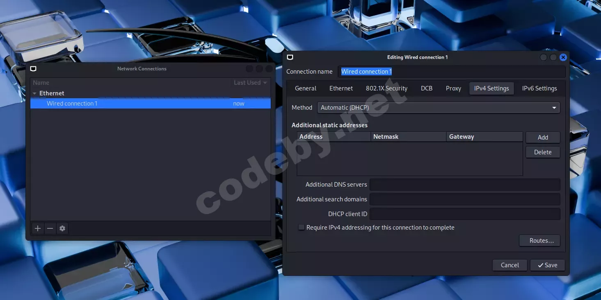Image resolution: width=601 pixels, height=300 pixels.
Task: Click the Address column header
Action: [x=334, y=137]
